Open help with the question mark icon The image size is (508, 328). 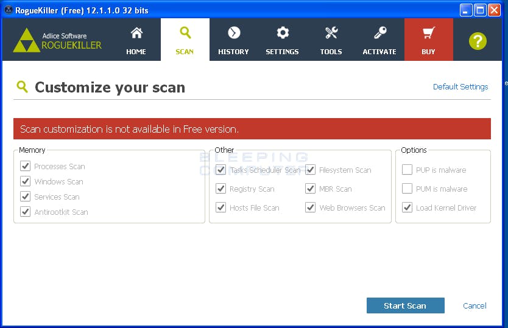click(x=478, y=41)
